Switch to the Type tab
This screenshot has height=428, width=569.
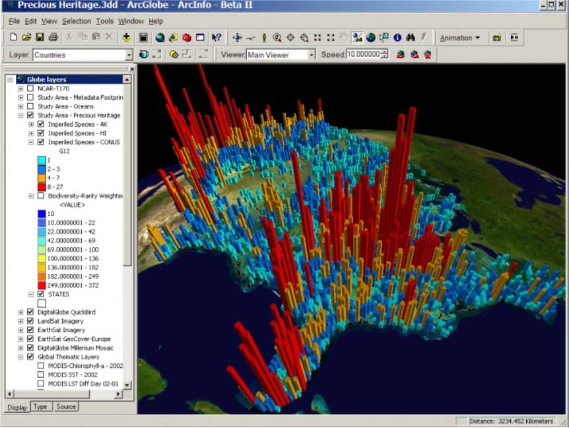[40, 407]
